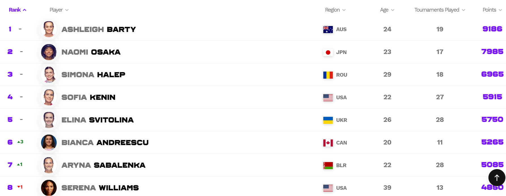Image resolution: width=506 pixels, height=196 pixels.
Task: Open Ashleigh Barty's player profile
Action: [x=99, y=29]
